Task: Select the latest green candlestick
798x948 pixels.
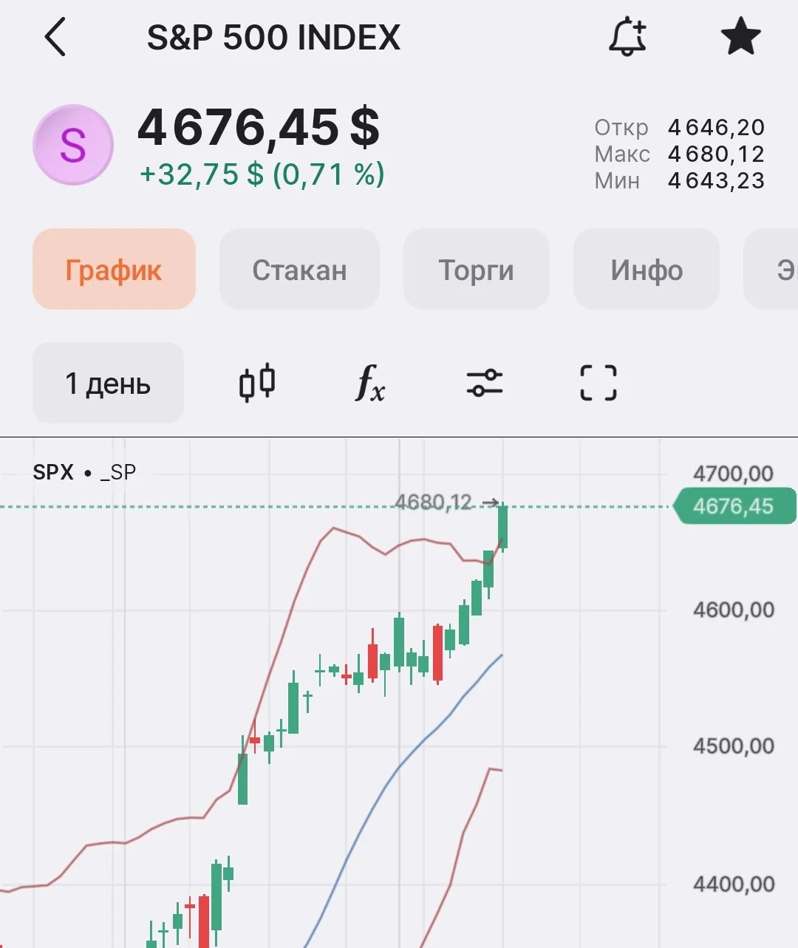Action: [x=503, y=526]
